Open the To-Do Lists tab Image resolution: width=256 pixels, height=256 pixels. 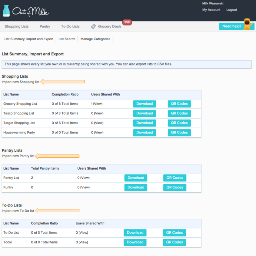tap(70, 26)
